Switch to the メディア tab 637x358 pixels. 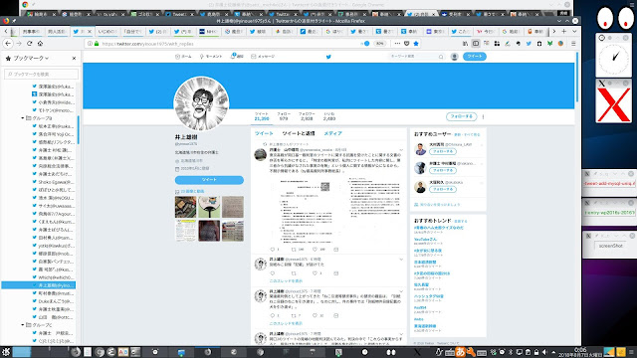tap(332, 133)
